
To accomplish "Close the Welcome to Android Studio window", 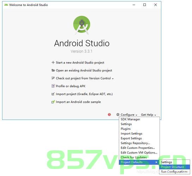I will [155, 5].
